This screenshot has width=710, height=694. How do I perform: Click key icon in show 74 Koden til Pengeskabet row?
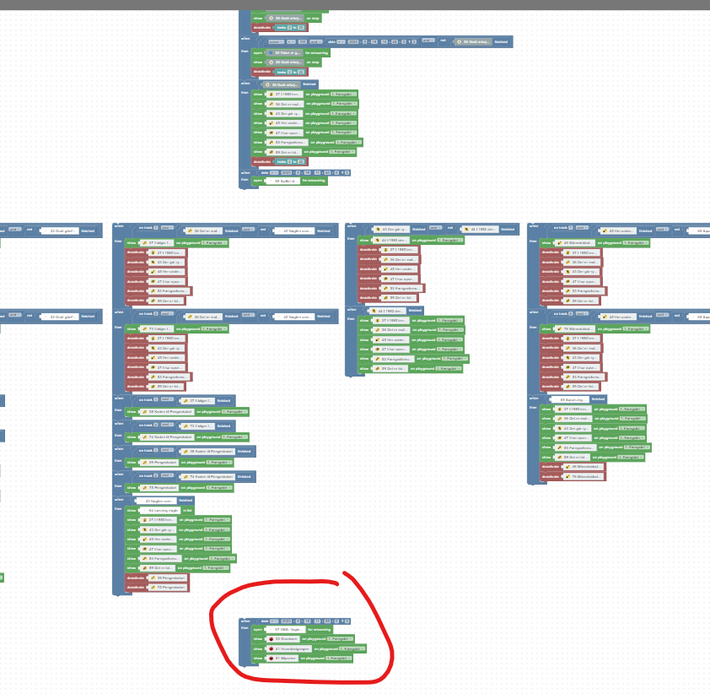coord(145,437)
